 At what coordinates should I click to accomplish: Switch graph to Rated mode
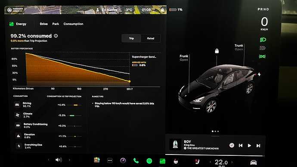click(x=151, y=38)
